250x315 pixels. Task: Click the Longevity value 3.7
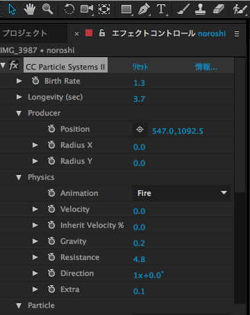coord(139,99)
